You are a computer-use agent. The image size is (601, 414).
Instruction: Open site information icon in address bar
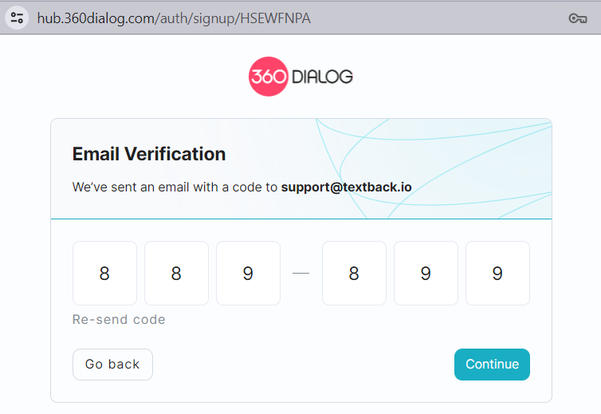(x=17, y=18)
